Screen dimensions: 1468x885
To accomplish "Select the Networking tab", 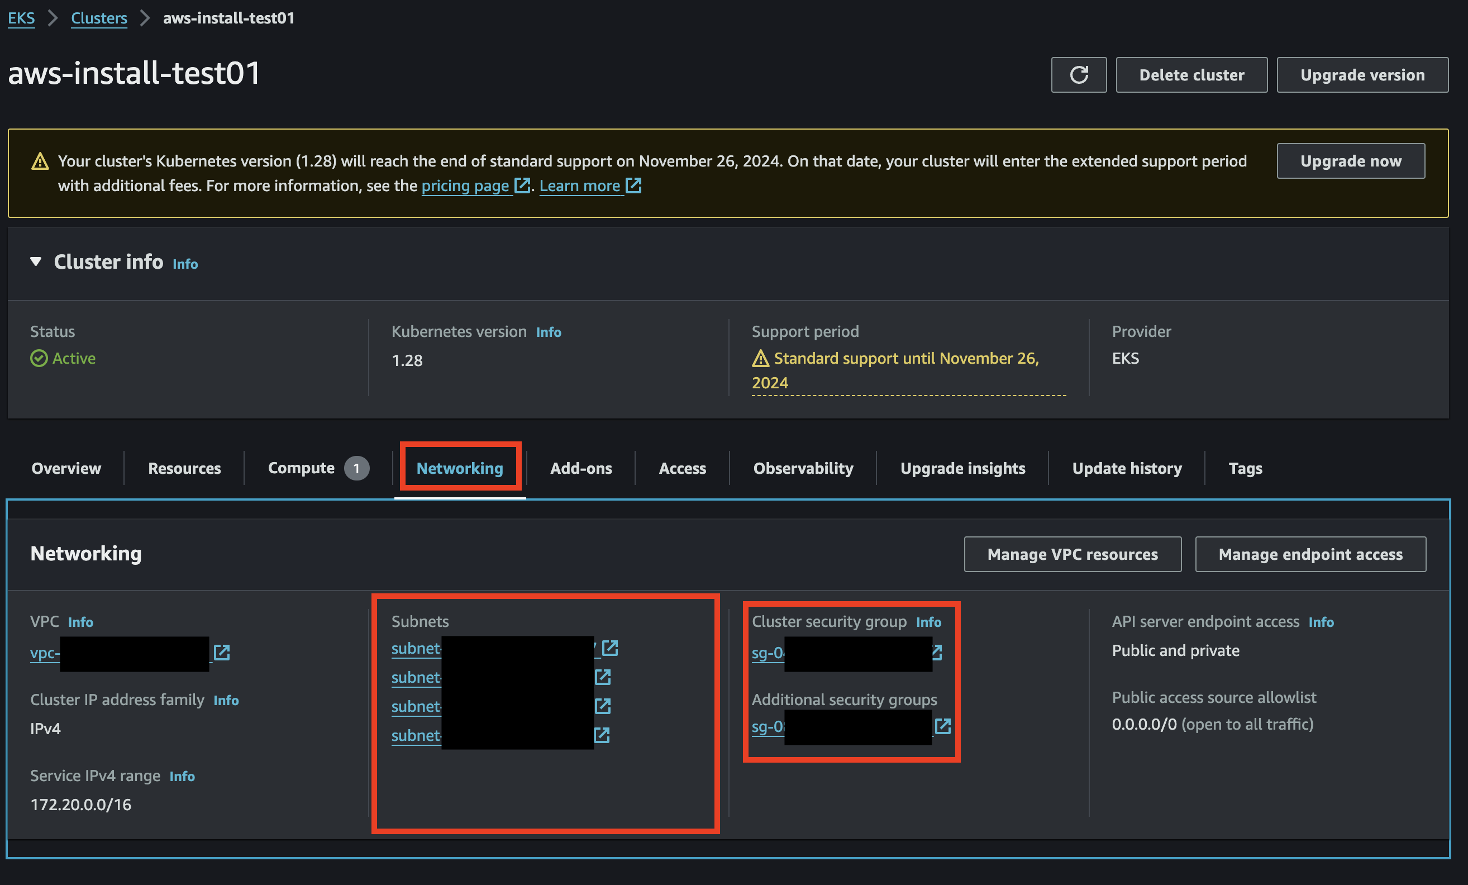I will tap(459, 468).
